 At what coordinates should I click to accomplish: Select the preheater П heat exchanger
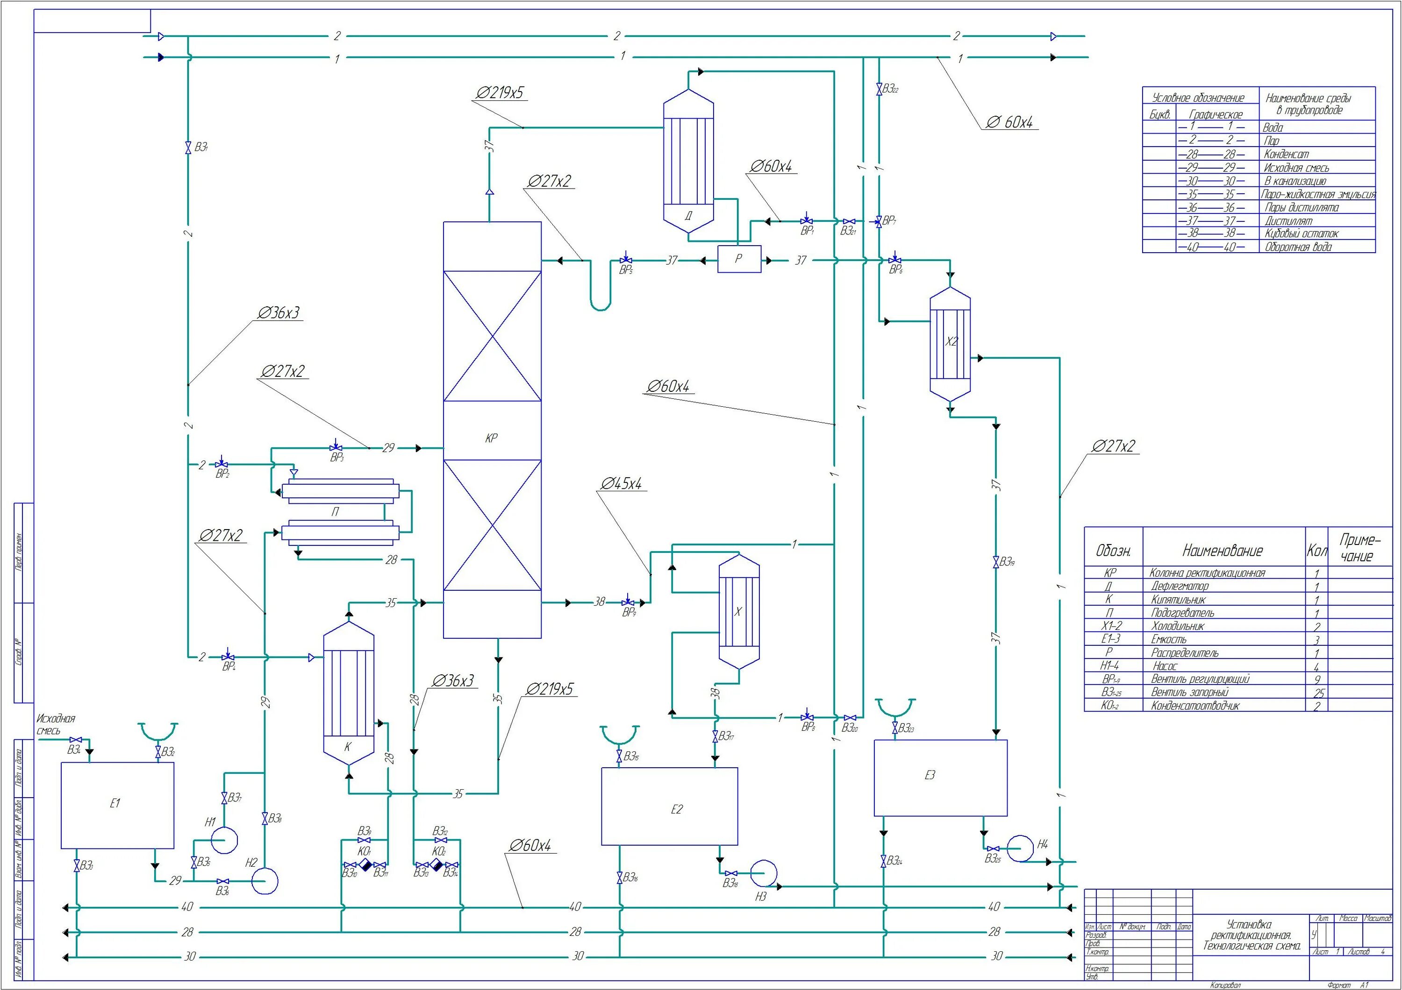tap(340, 512)
